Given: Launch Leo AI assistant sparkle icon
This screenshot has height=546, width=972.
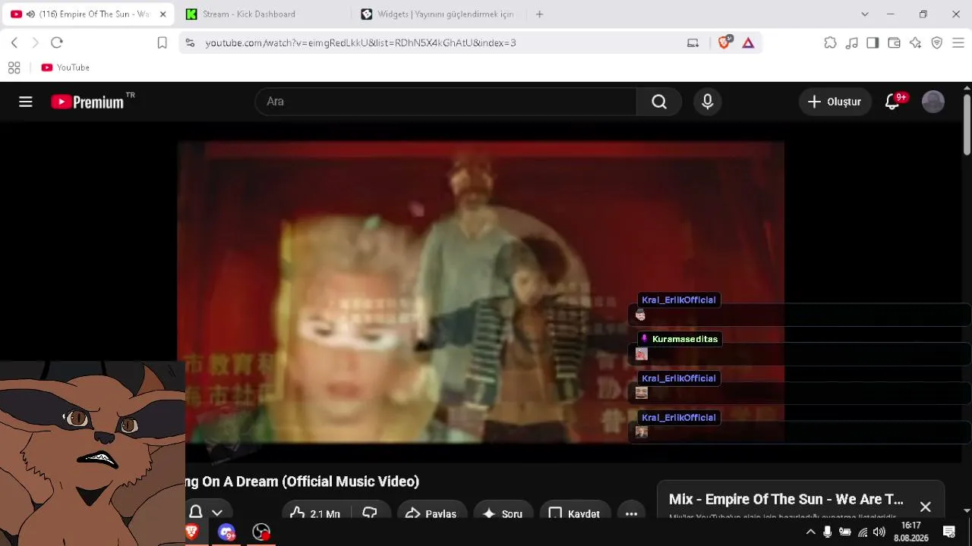Looking at the screenshot, I should click(x=916, y=42).
